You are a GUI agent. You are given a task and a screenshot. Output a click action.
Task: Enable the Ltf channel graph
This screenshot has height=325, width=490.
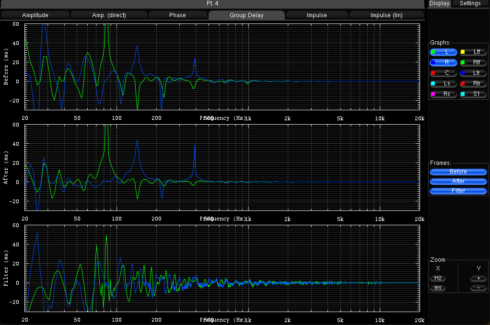[x=473, y=52]
